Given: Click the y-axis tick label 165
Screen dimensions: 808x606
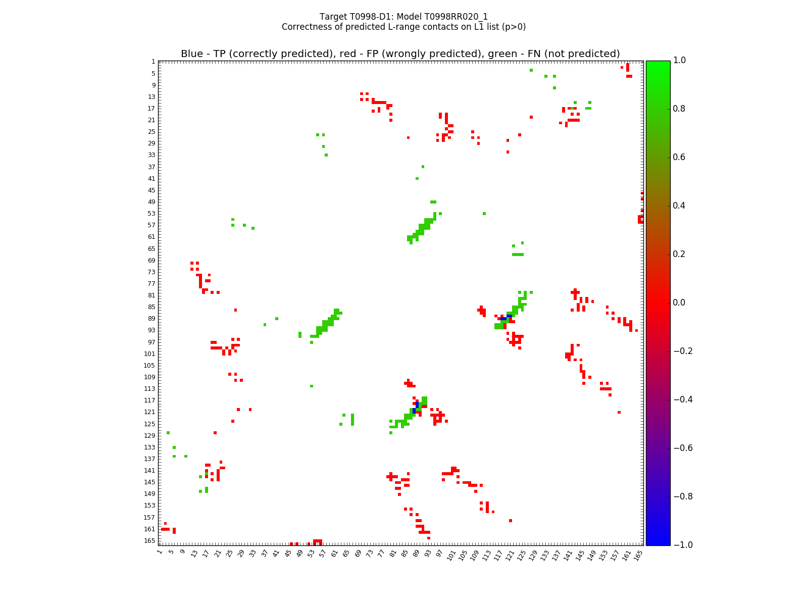Looking at the screenshot, I should point(149,540).
